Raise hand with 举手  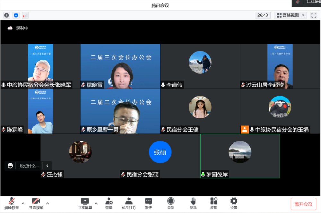[x=193, y=203]
